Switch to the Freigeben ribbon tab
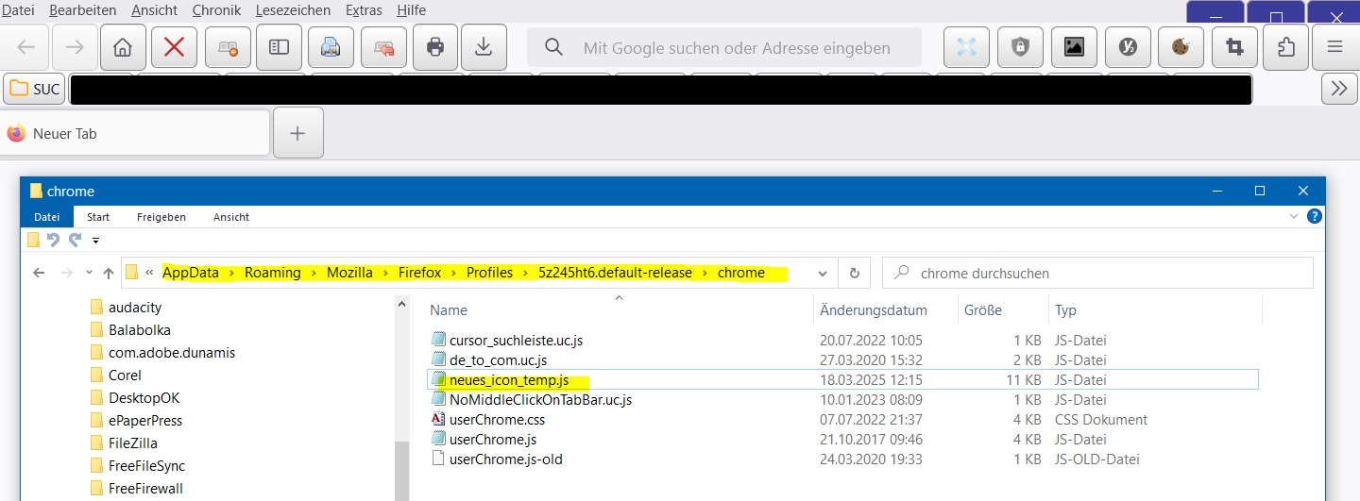The height and width of the screenshot is (501, 1360). 160,217
